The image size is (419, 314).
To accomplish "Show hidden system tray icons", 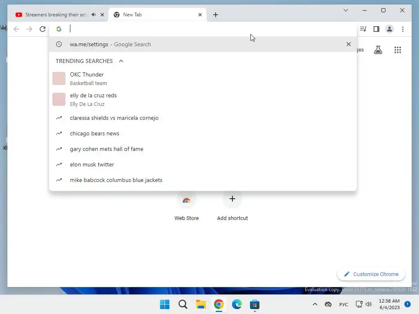I will (x=315, y=304).
